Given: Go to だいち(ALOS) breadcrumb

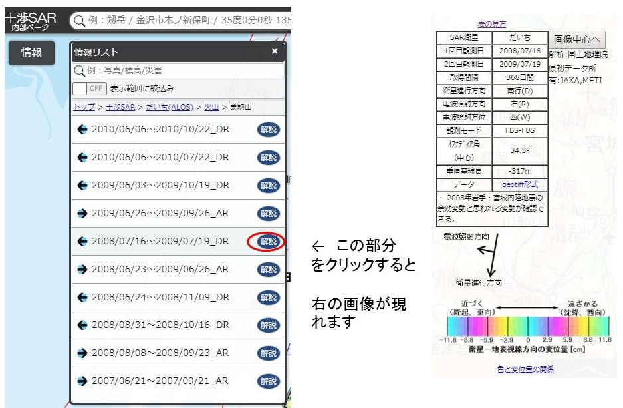Looking at the screenshot, I should (170, 107).
